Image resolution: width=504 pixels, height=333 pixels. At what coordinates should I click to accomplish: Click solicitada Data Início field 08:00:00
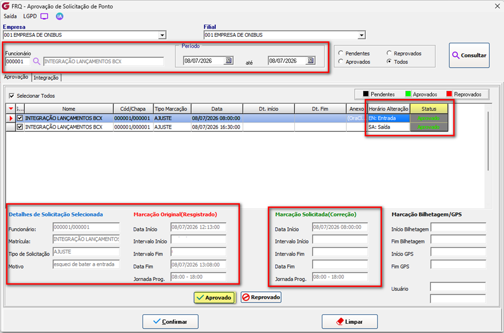pos(340,227)
